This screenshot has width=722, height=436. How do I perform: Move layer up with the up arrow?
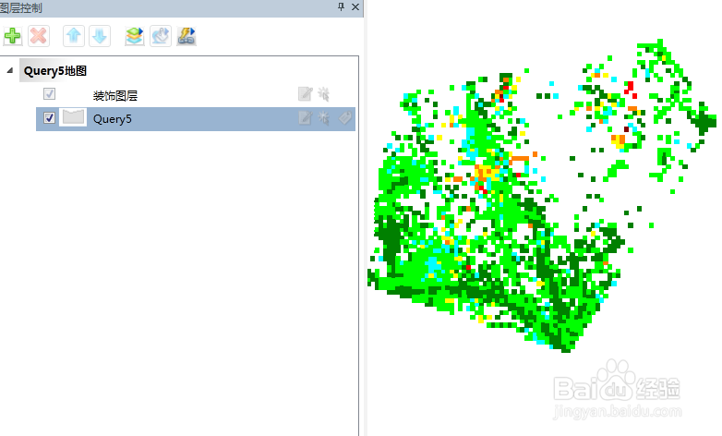point(74,36)
